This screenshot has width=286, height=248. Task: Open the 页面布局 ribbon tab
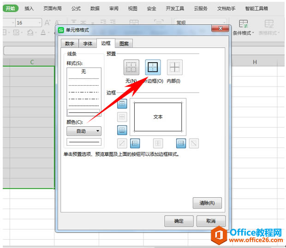[53, 8]
